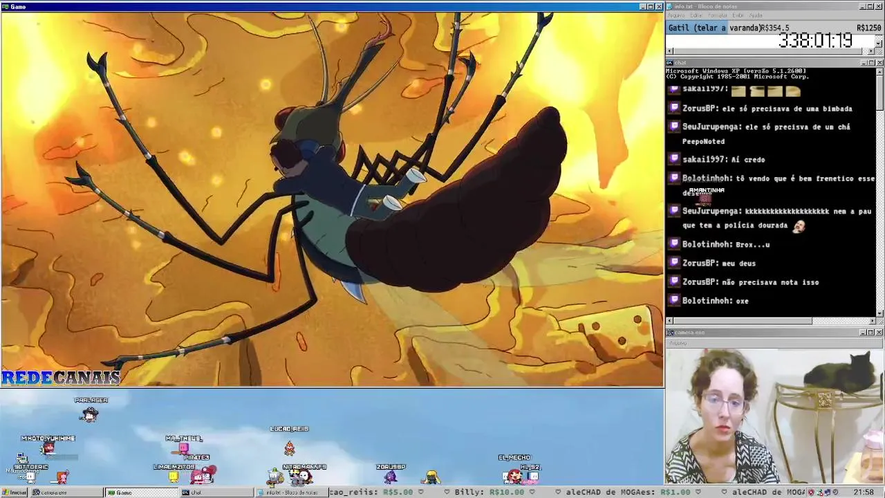Click ZorusBP badge icon beside 'meu deus'

[x=674, y=263]
